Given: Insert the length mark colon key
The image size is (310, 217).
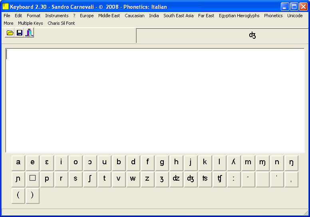Looking at the screenshot, I should [234, 179].
